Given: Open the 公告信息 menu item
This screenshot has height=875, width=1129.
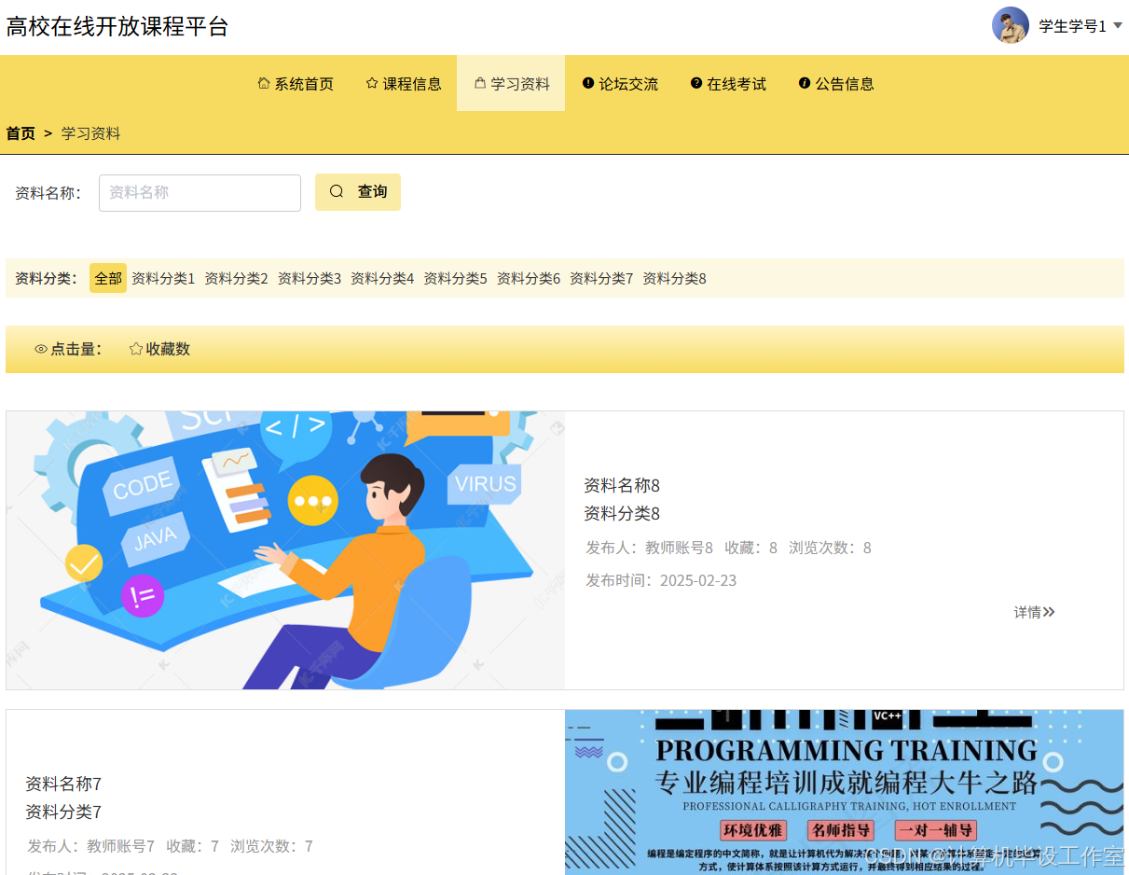Looking at the screenshot, I should [x=835, y=83].
